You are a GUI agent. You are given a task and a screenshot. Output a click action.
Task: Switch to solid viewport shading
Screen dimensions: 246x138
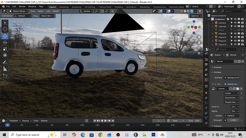185,11
